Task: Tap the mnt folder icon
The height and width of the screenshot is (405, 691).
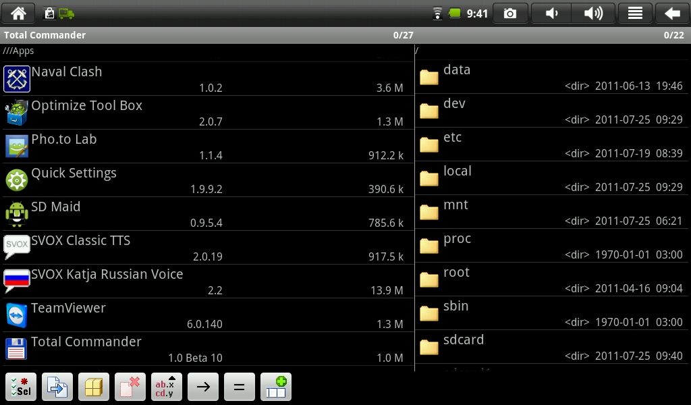Action: [429, 213]
